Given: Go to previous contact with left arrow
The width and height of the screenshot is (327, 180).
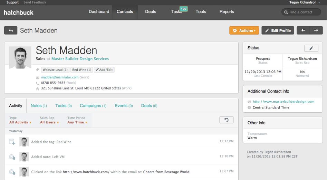Looking at the screenshot, I should [303, 30].
